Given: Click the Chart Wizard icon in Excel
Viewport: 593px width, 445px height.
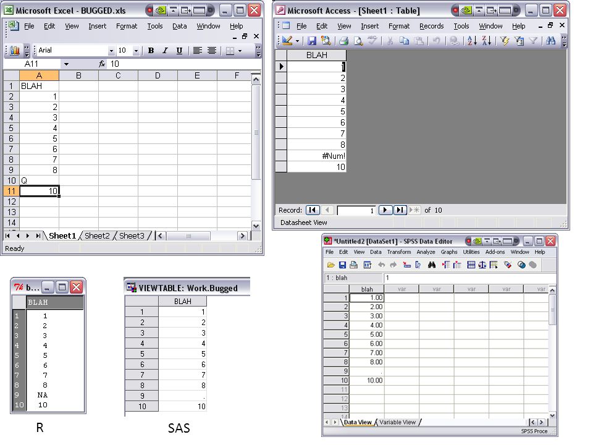Looking at the screenshot, I should click(15, 50).
